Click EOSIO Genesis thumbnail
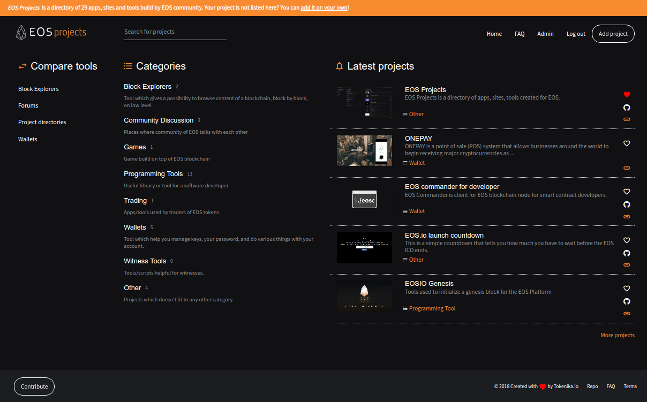The image size is (647, 402). pyautogui.click(x=364, y=296)
